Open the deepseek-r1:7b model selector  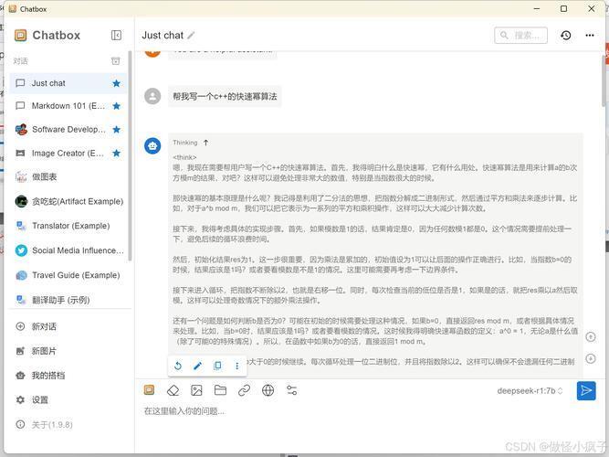point(530,391)
